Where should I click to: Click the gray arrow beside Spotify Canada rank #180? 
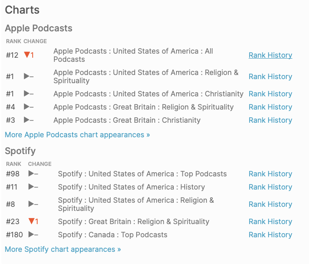tap(31, 235)
